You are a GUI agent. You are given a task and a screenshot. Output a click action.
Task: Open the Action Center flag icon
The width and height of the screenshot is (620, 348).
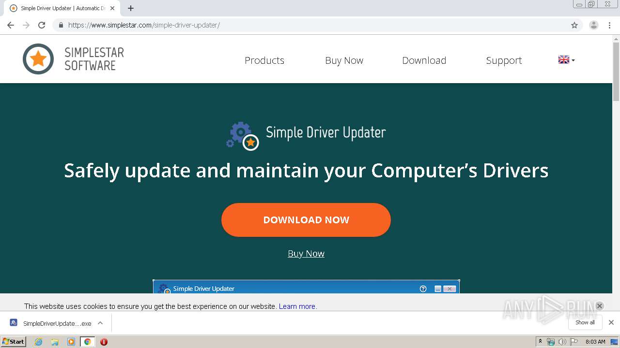(574, 342)
